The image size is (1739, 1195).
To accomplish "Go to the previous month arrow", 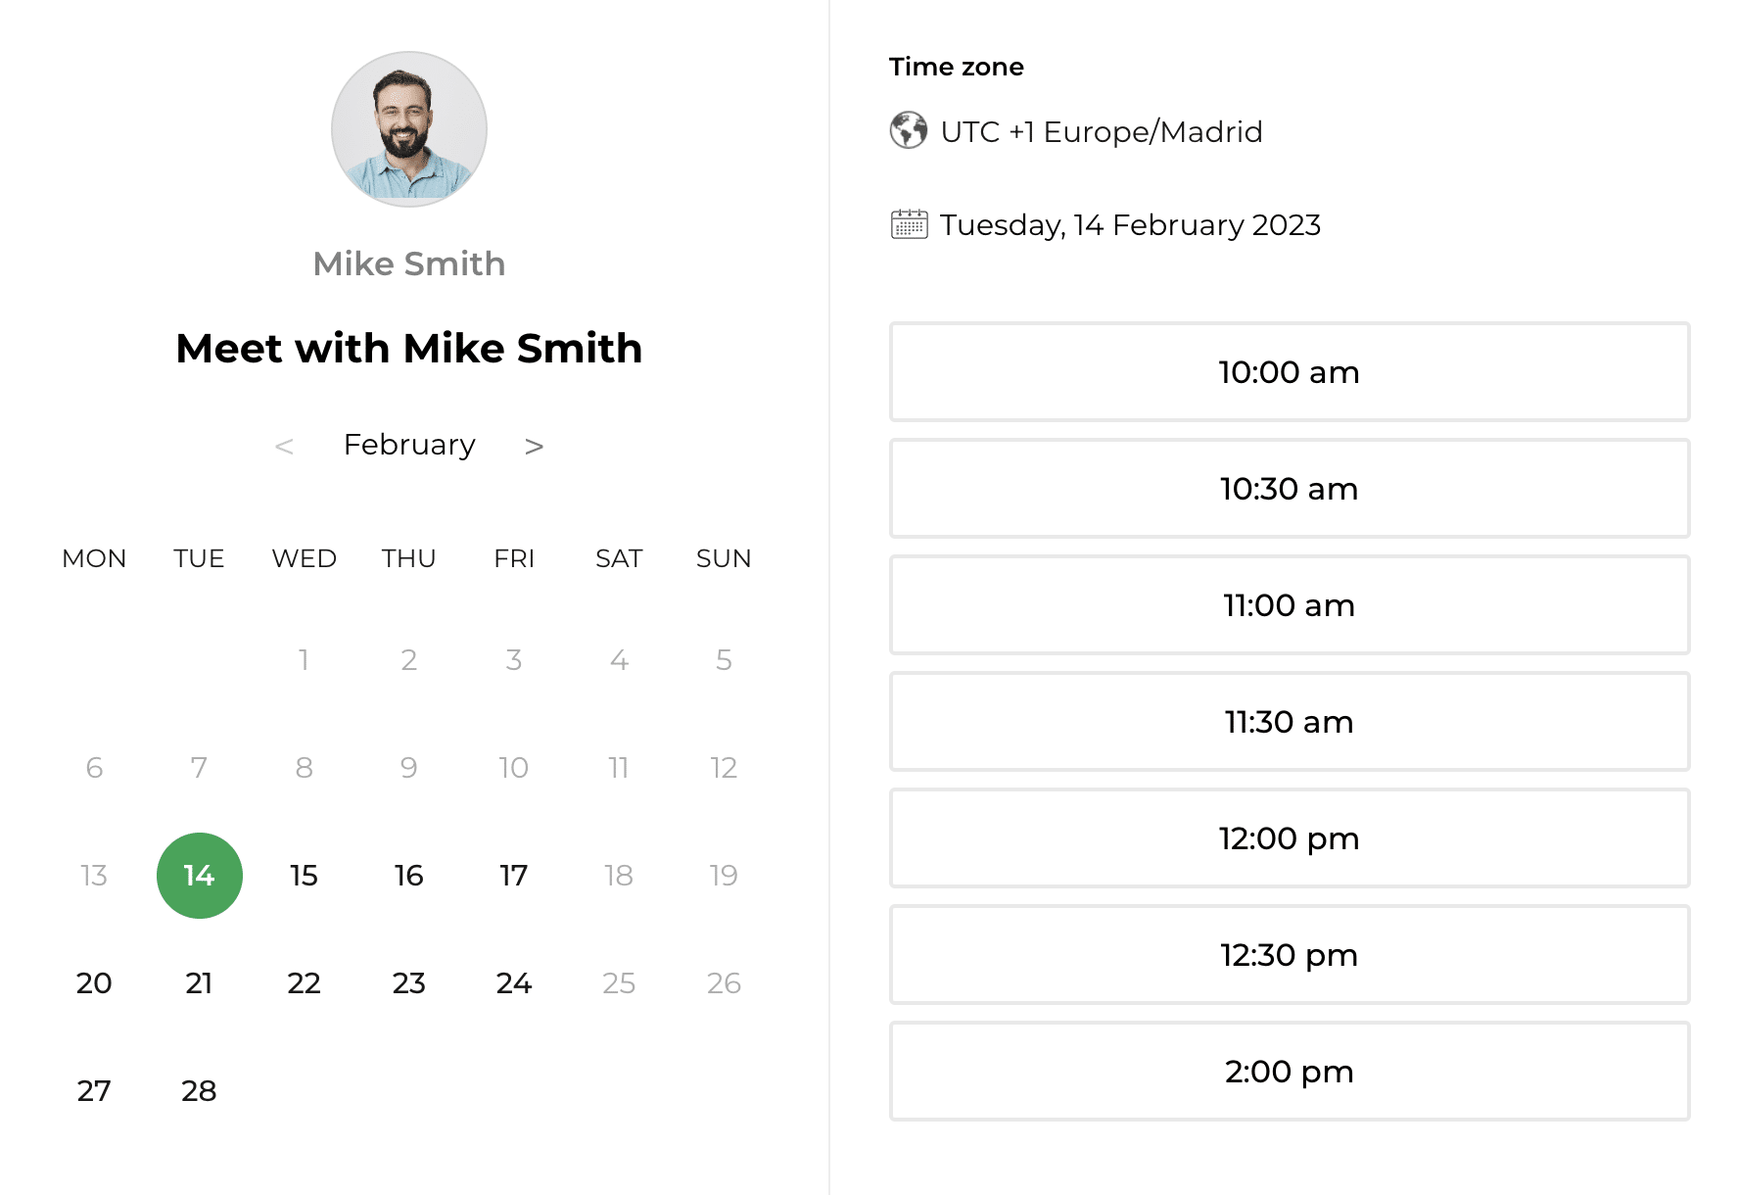I will (x=284, y=447).
